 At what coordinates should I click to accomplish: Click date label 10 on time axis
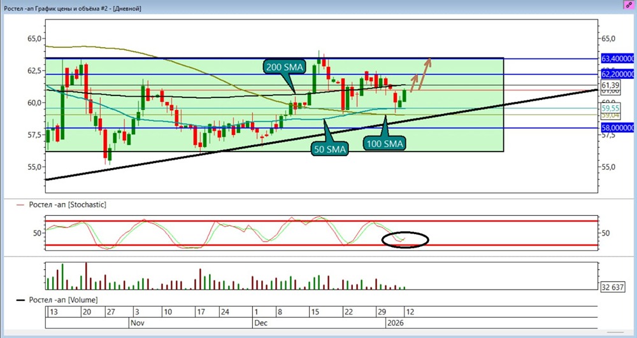point(168,312)
